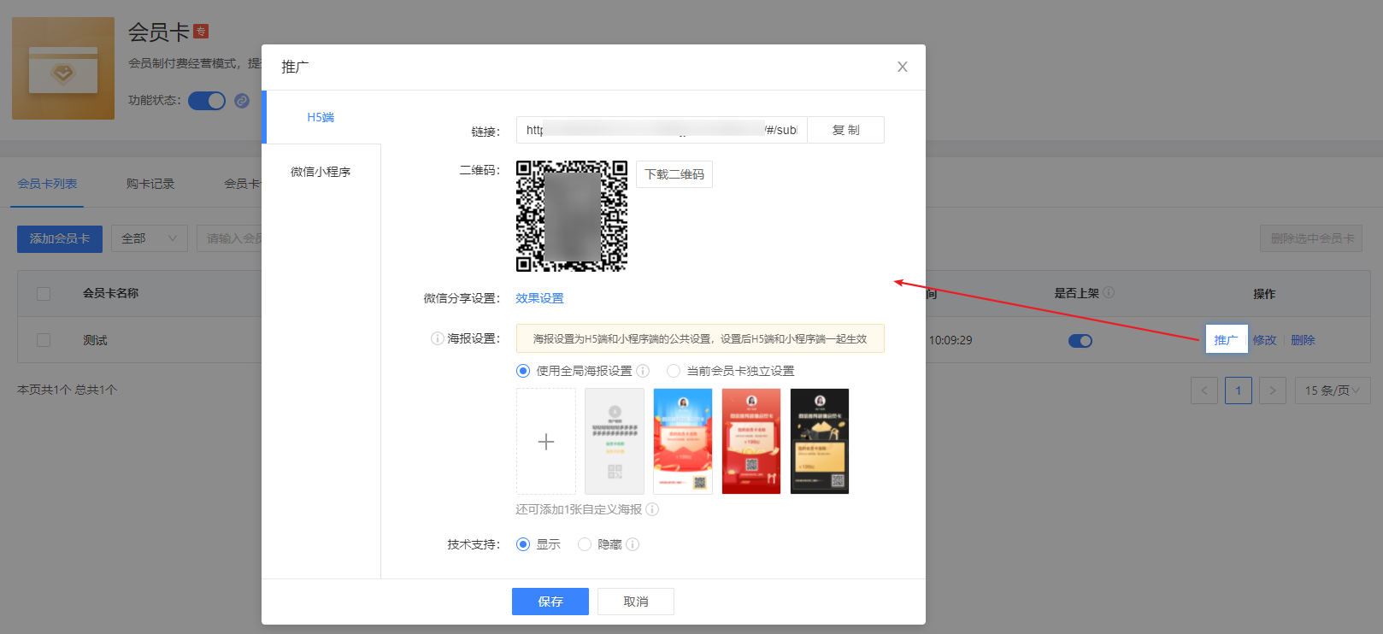
Task: Select 隐藏 for 技术支持
Action: 585,544
